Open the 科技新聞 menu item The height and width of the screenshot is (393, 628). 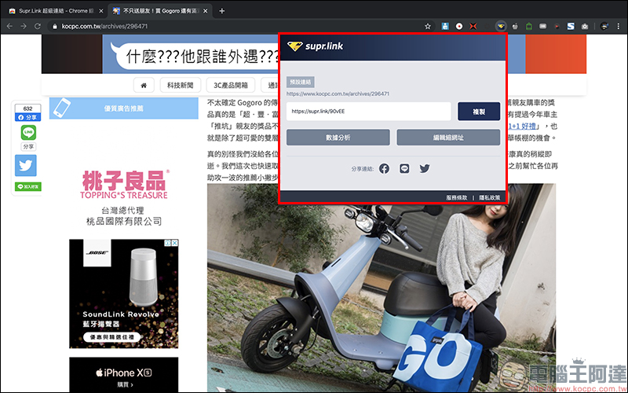(x=181, y=85)
